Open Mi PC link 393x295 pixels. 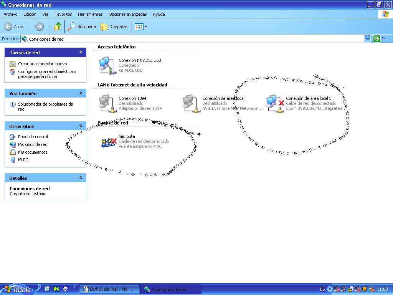click(23, 160)
